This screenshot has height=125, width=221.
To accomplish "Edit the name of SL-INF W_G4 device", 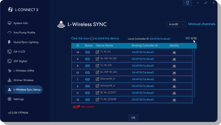I will click(x=97, y=72).
